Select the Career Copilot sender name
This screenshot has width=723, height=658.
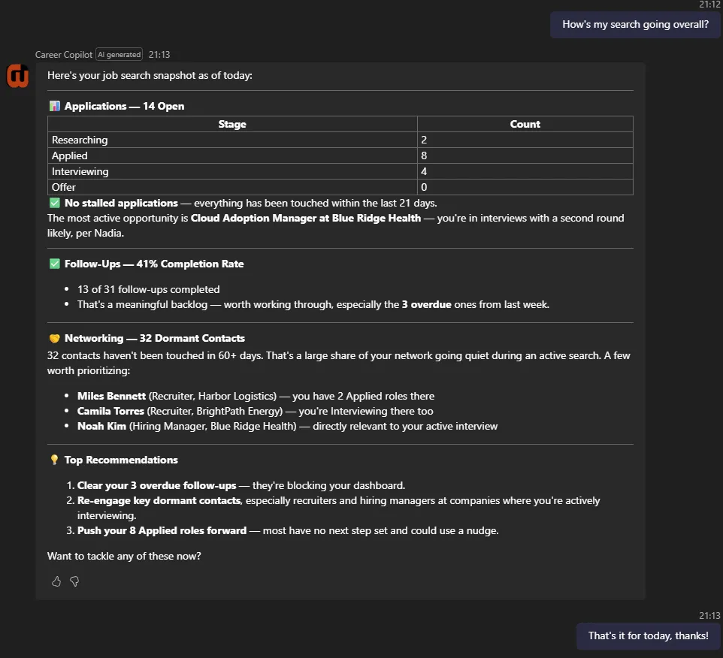pos(64,54)
